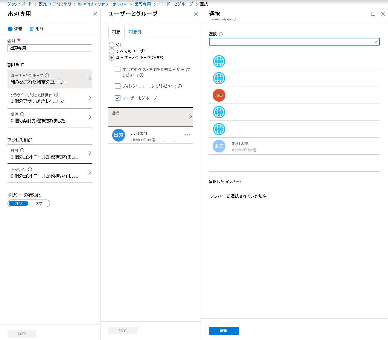Close the 選択 panel

(383, 14)
